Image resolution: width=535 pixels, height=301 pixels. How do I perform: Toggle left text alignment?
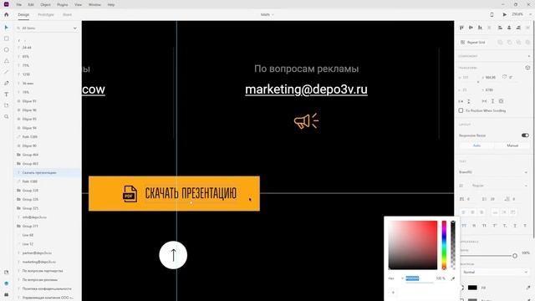click(464, 212)
